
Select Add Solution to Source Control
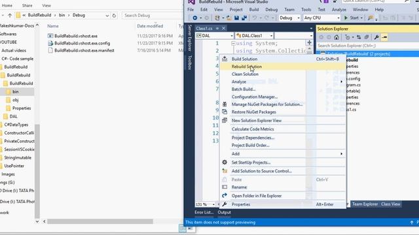coord(283,171)
